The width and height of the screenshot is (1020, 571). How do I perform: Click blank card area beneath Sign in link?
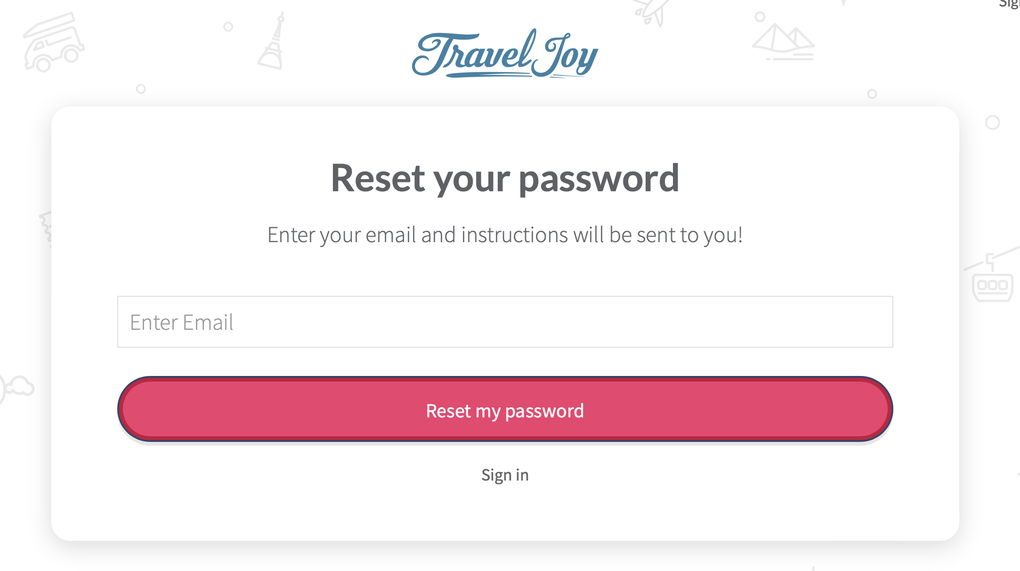[x=505, y=514]
